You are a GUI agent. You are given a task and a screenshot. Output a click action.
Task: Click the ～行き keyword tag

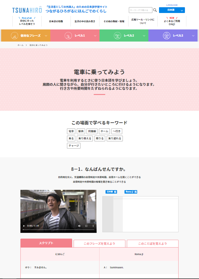(x=117, y=131)
